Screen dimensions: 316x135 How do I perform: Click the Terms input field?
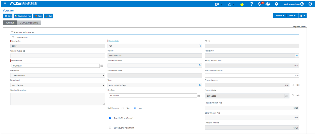(x=155, y=85)
